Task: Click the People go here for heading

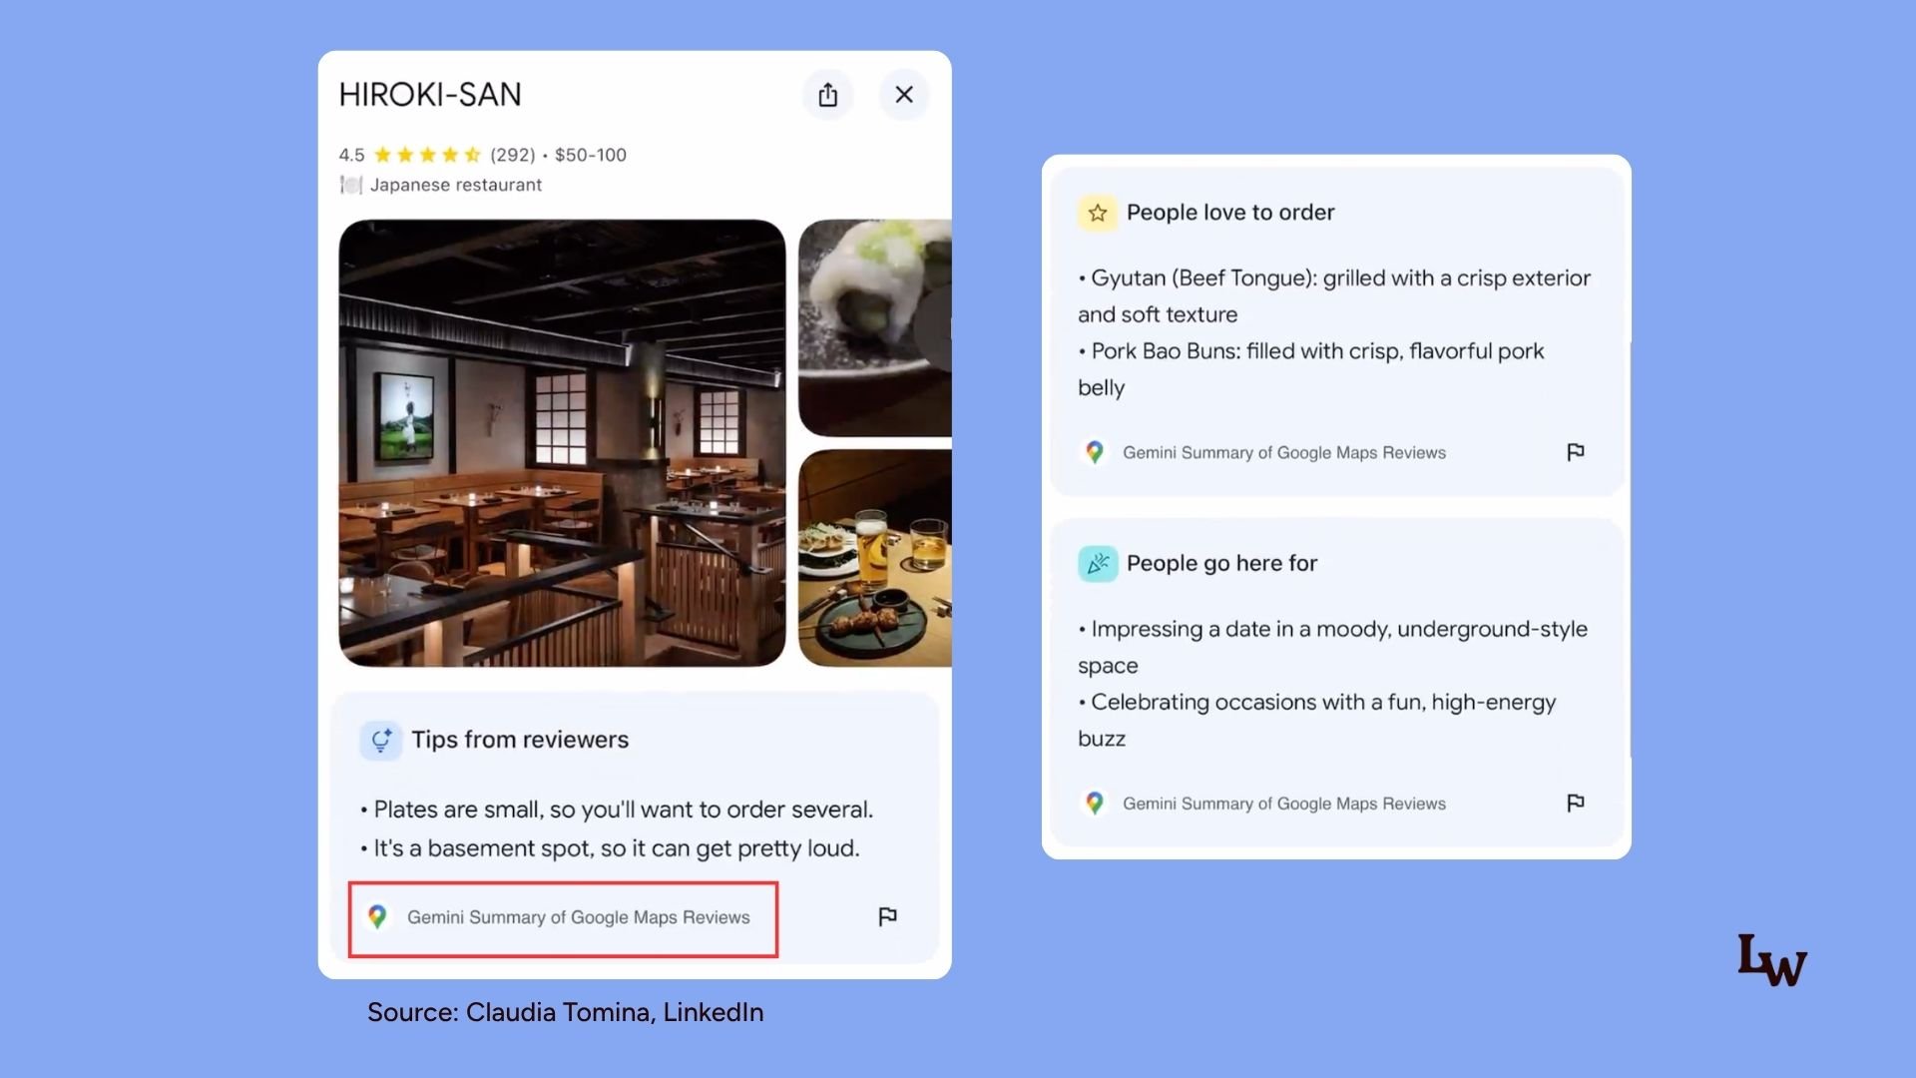Action: [x=1222, y=563]
